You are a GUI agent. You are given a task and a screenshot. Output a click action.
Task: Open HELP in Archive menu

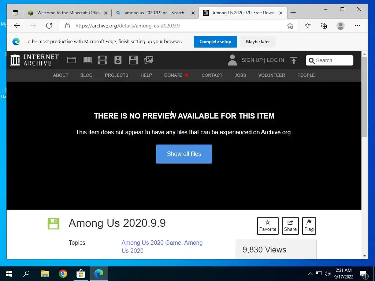pos(146,75)
